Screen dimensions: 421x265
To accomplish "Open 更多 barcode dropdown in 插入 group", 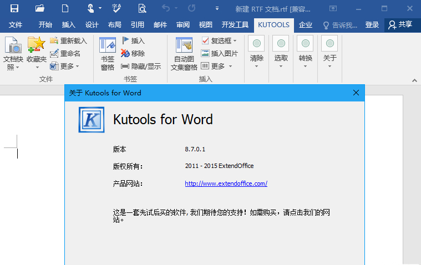I will click(x=216, y=66).
